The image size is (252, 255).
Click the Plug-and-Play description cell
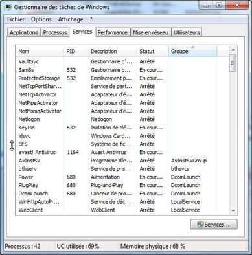(x=107, y=185)
